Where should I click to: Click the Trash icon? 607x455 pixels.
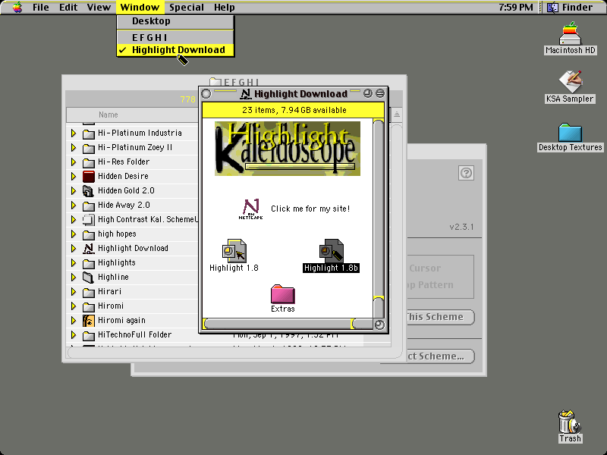pos(569,422)
